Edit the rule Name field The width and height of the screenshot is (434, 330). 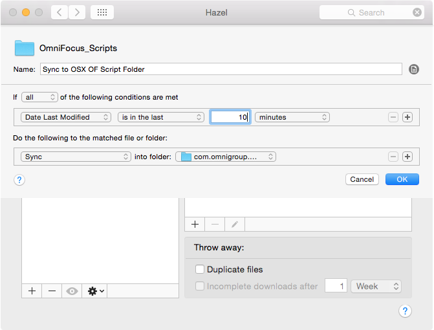(221, 69)
